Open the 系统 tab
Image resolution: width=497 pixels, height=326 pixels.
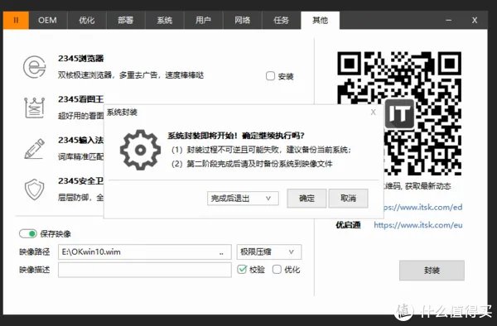point(165,20)
